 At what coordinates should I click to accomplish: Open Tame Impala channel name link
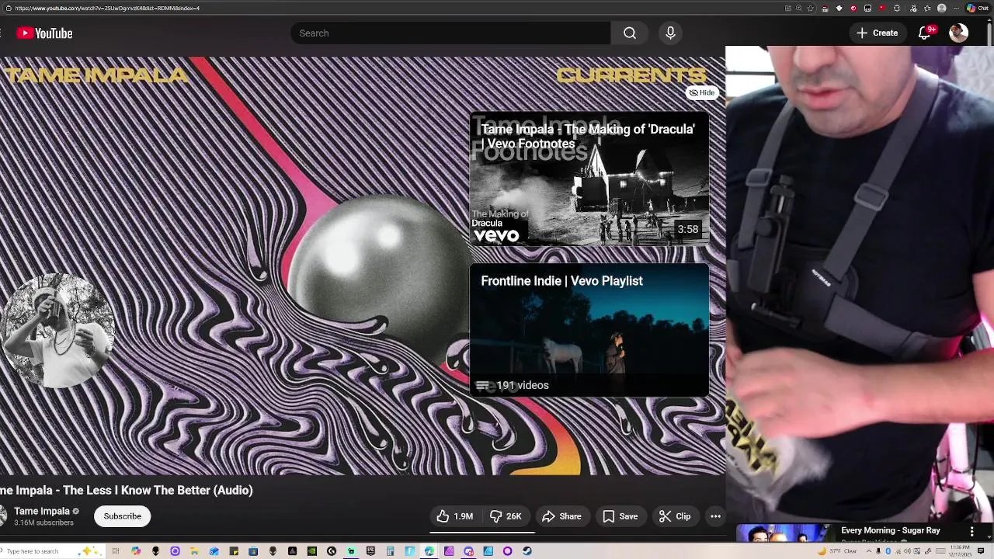42,511
